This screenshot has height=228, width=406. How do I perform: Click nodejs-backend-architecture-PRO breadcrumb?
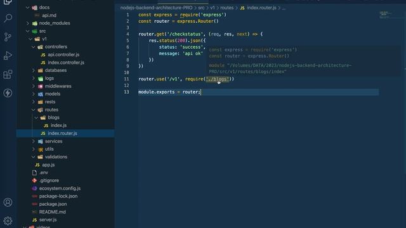(x=156, y=8)
